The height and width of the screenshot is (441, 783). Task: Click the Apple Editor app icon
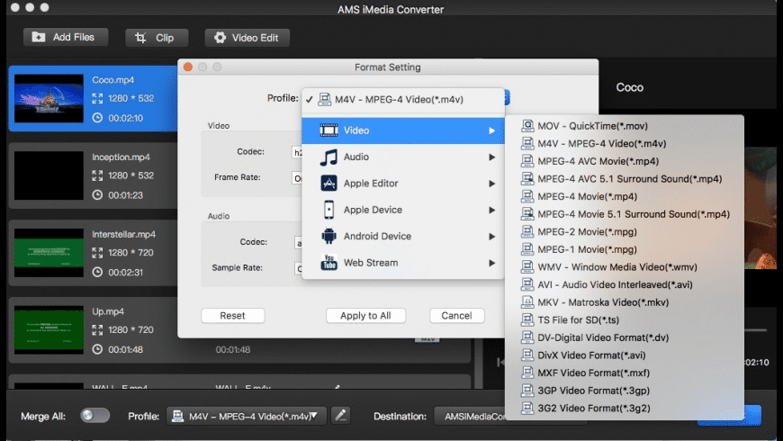[x=328, y=184]
